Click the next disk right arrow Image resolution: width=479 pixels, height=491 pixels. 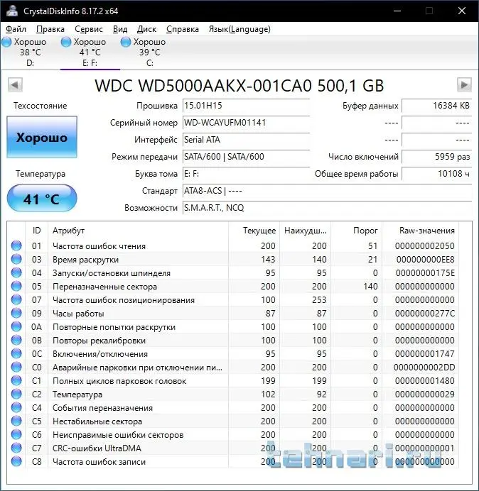464,85
